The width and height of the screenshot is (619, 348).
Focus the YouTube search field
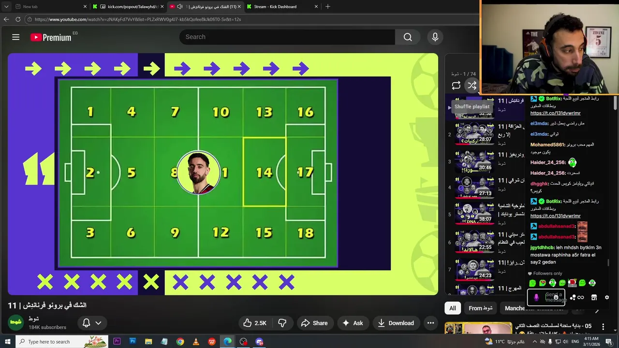click(287, 37)
